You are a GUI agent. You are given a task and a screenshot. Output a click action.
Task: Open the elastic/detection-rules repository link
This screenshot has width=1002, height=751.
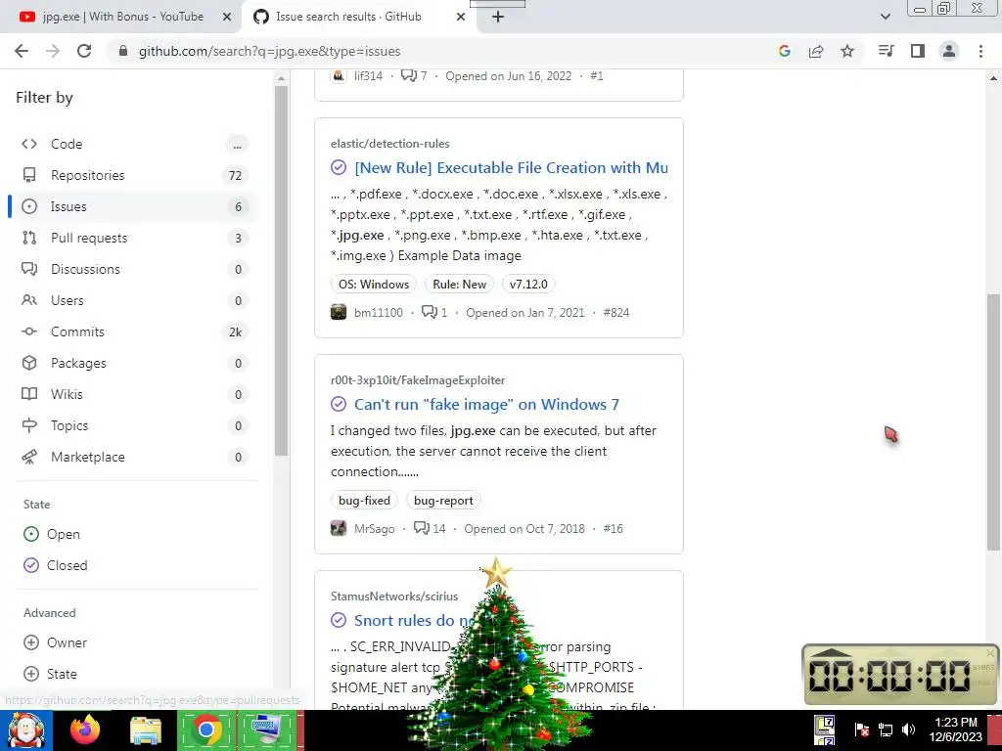point(389,144)
